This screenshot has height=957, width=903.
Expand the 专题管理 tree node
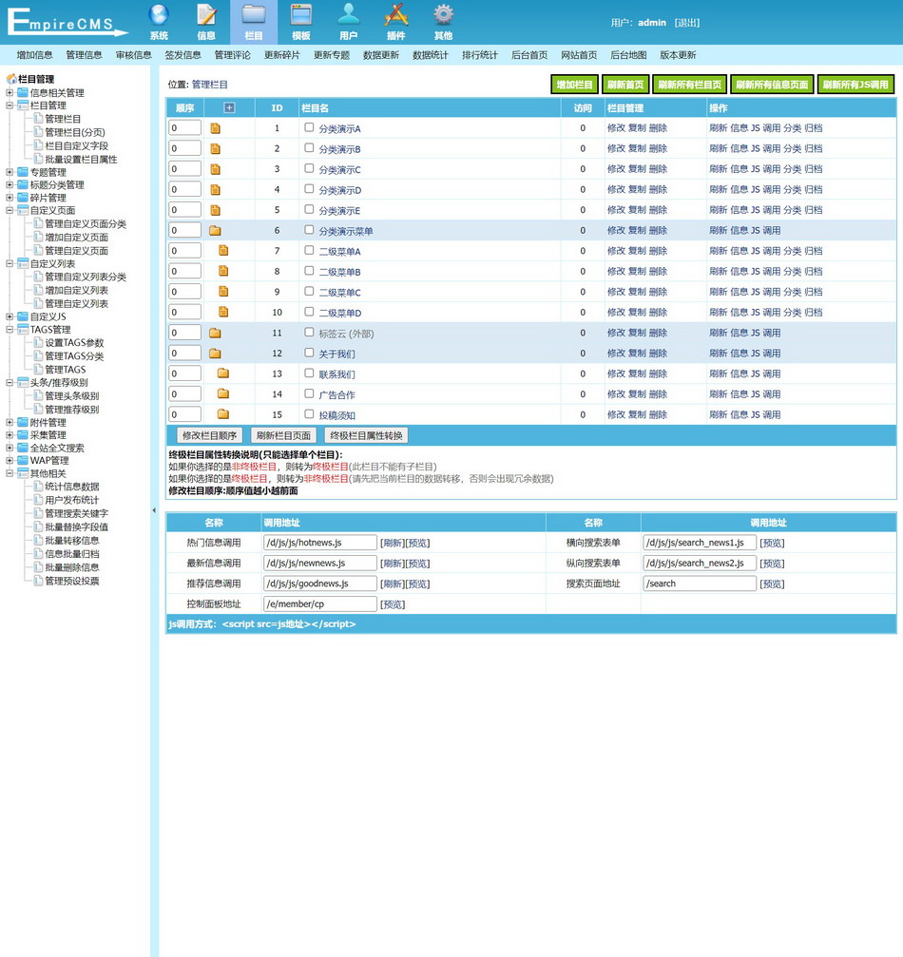pos(10,172)
